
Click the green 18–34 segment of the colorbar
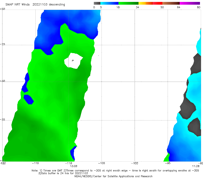click(x=128, y=3)
